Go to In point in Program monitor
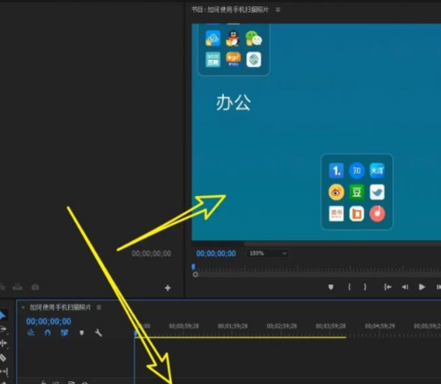Viewport: 441px width, 384px height. pyautogui.click(x=387, y=287)
